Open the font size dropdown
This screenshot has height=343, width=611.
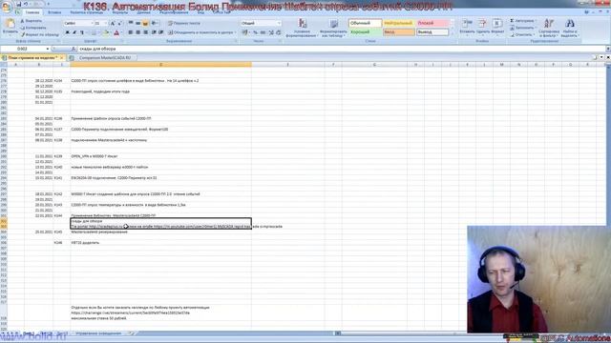pyautogui.click(x=106, y=23)
